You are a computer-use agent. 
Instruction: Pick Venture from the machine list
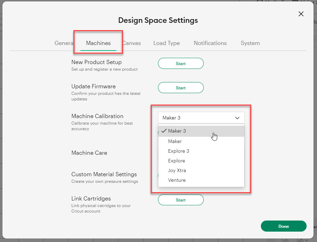tap(176, 180)
